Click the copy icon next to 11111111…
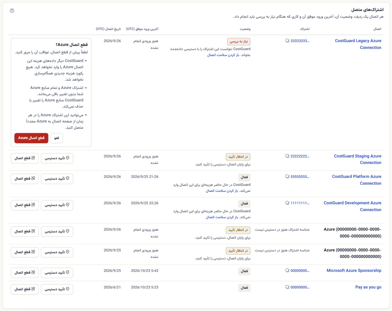 click(287, 203)
